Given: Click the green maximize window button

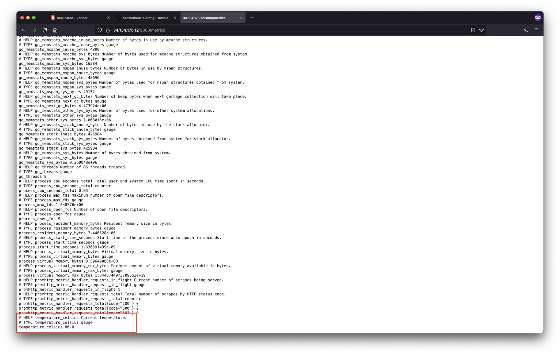Looking at the screenshot, I should pos(34,18).
